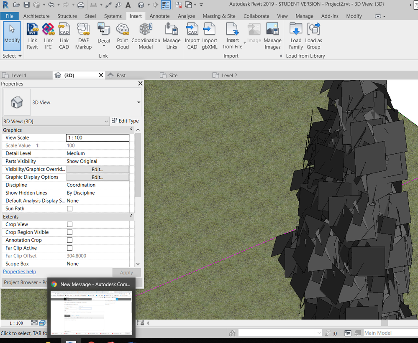Switch to the Level 2 view tab

click(x=229, y=76)
